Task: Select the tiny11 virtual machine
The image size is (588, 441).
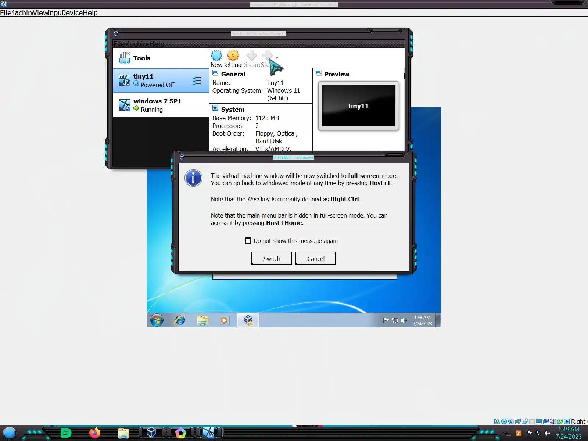Action: [x=161, y=80]
